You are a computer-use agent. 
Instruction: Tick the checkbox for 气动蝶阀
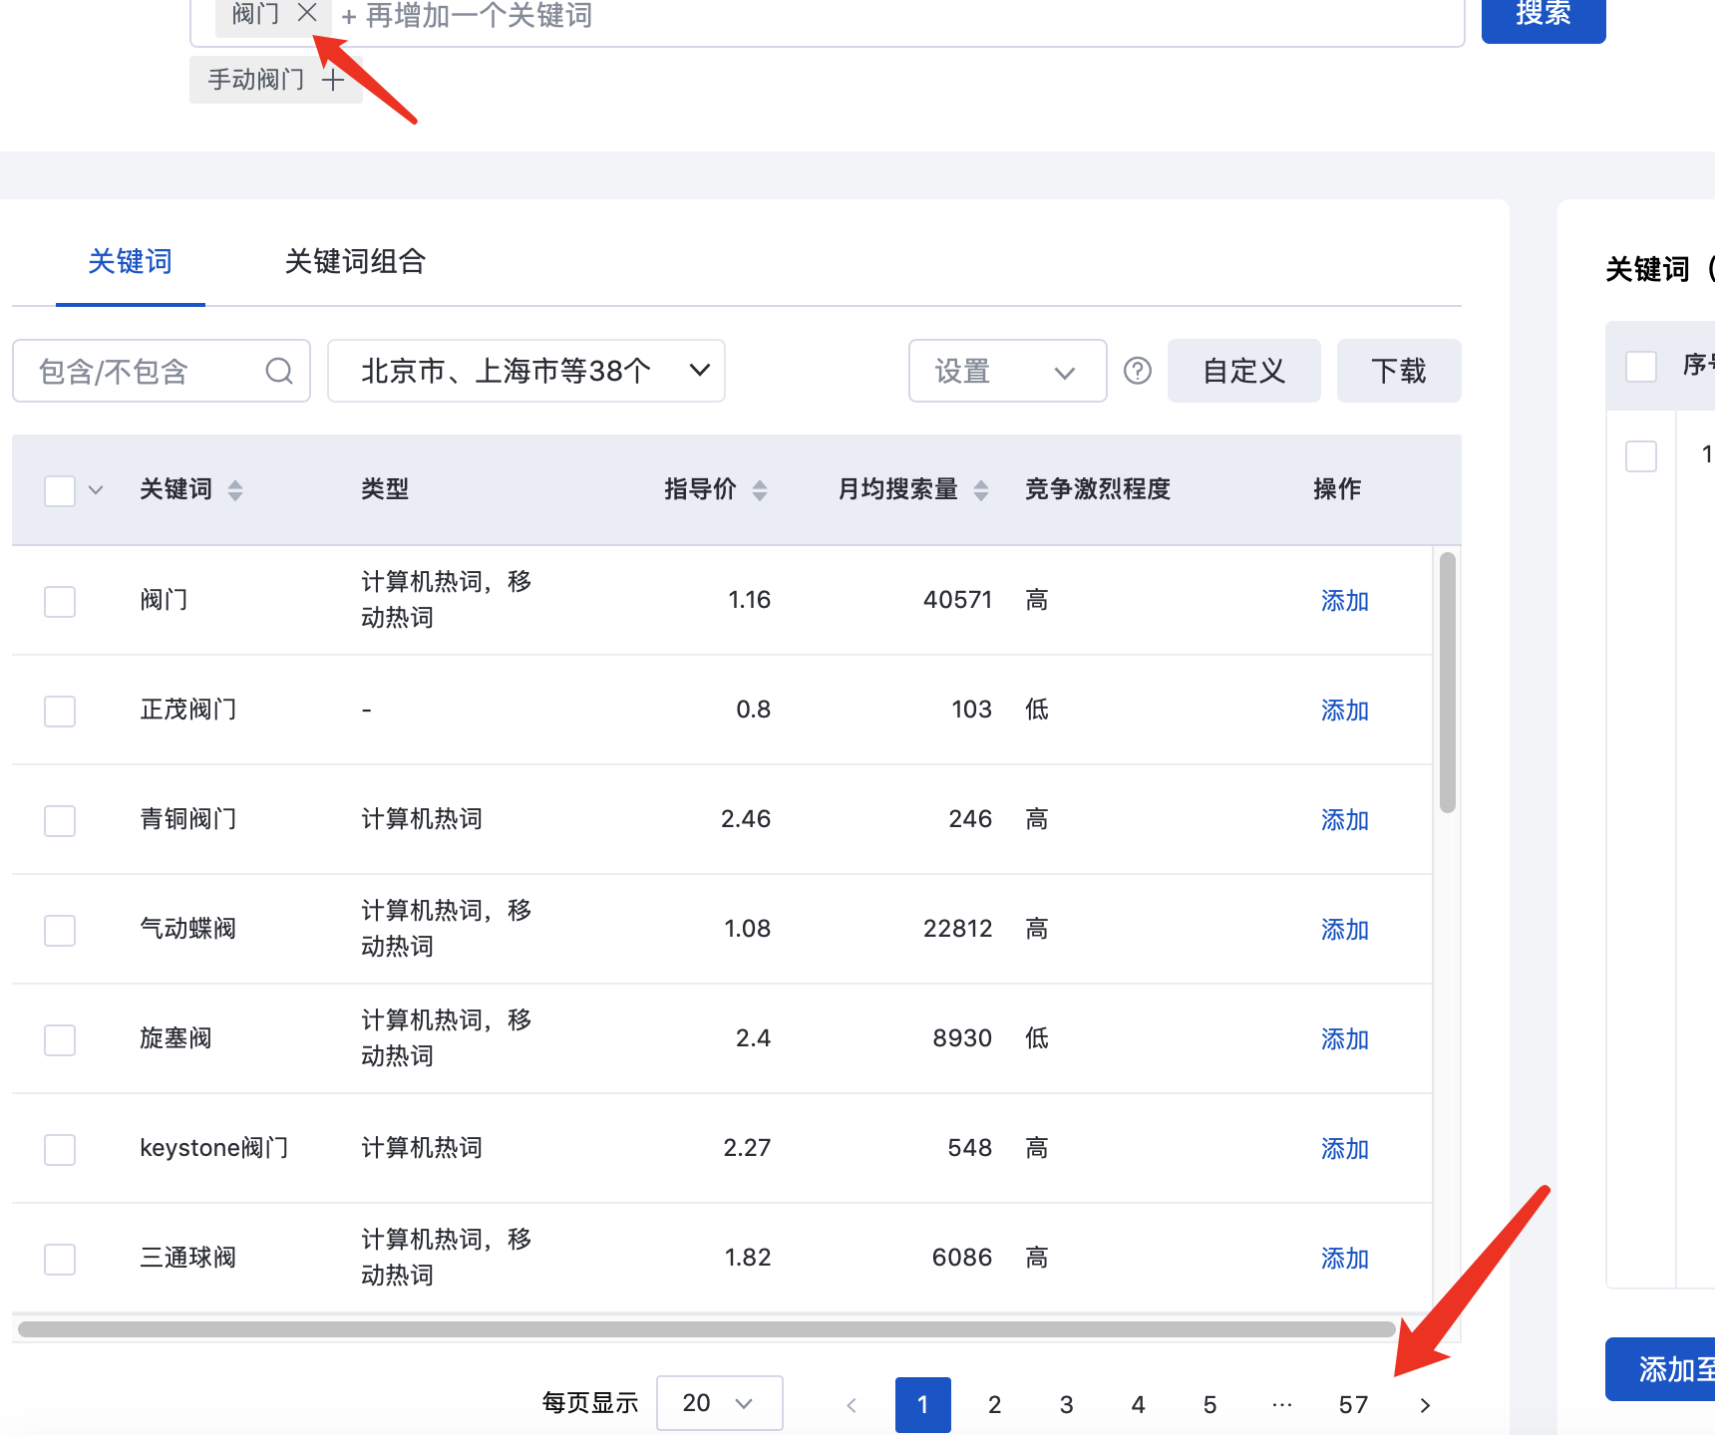tap(60, 930)
